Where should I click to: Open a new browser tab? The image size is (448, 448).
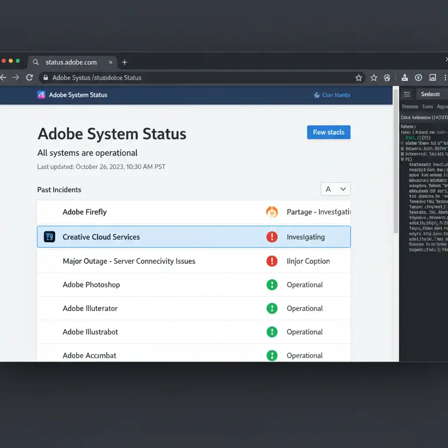coord(125,62)
